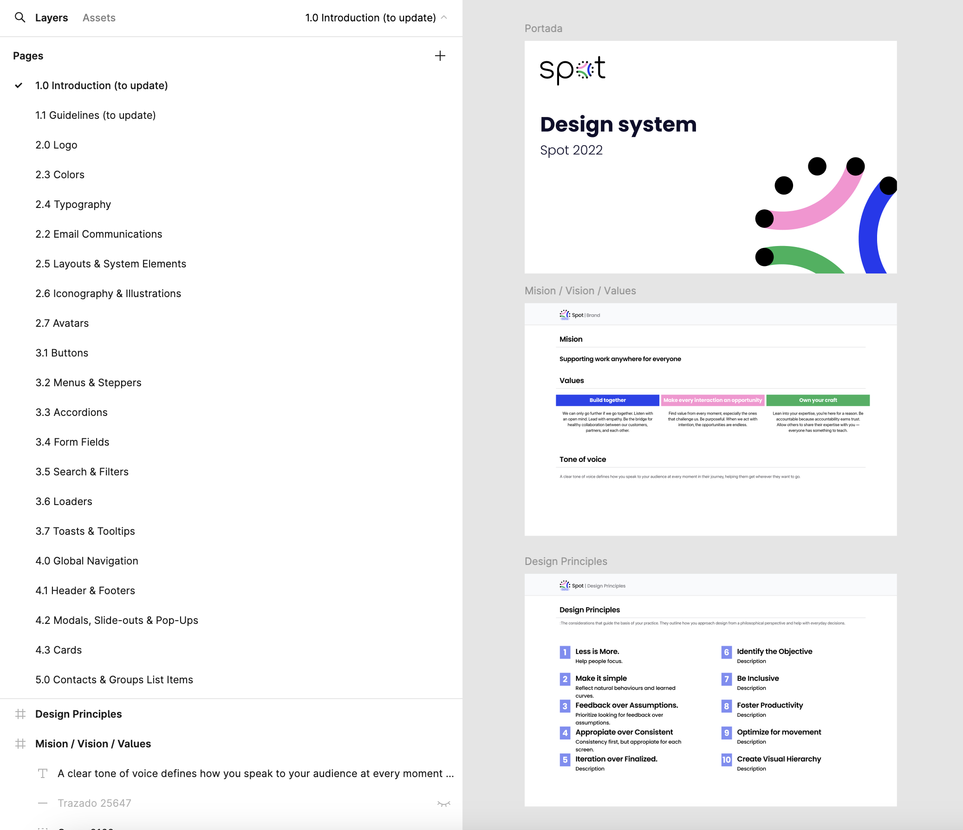This screenshot has width=963, height=830.
Task: Click Supporting work anywhere for everyone text
Action: point(620,359)
